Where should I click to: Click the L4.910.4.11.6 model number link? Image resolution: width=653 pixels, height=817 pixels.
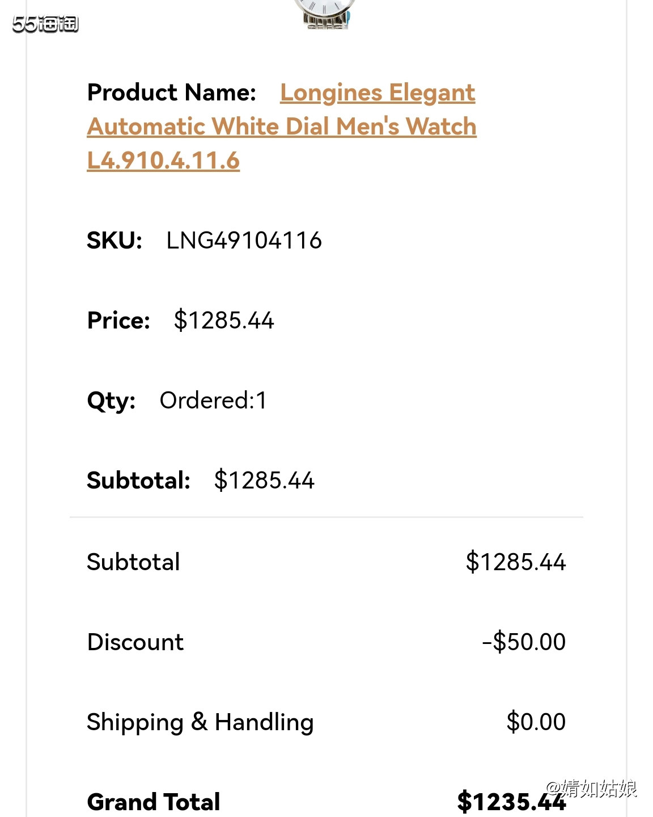[163, 161]
